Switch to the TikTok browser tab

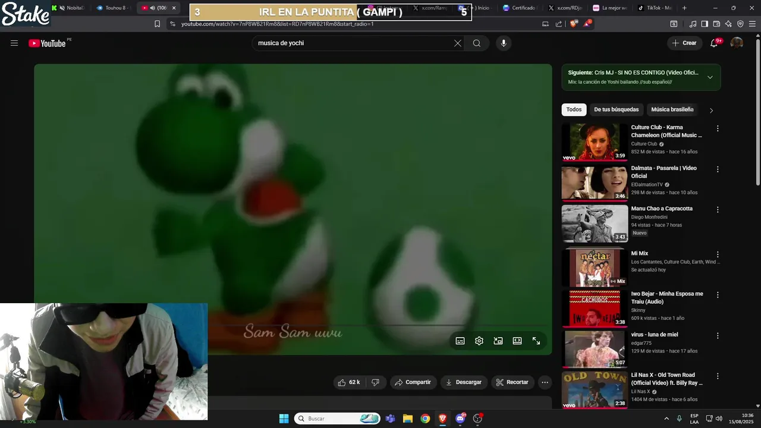click(x=655, y=8)
